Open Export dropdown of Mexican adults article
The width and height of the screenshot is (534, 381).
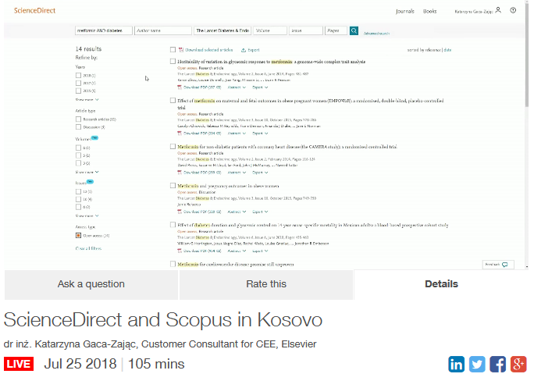[260, 251]
